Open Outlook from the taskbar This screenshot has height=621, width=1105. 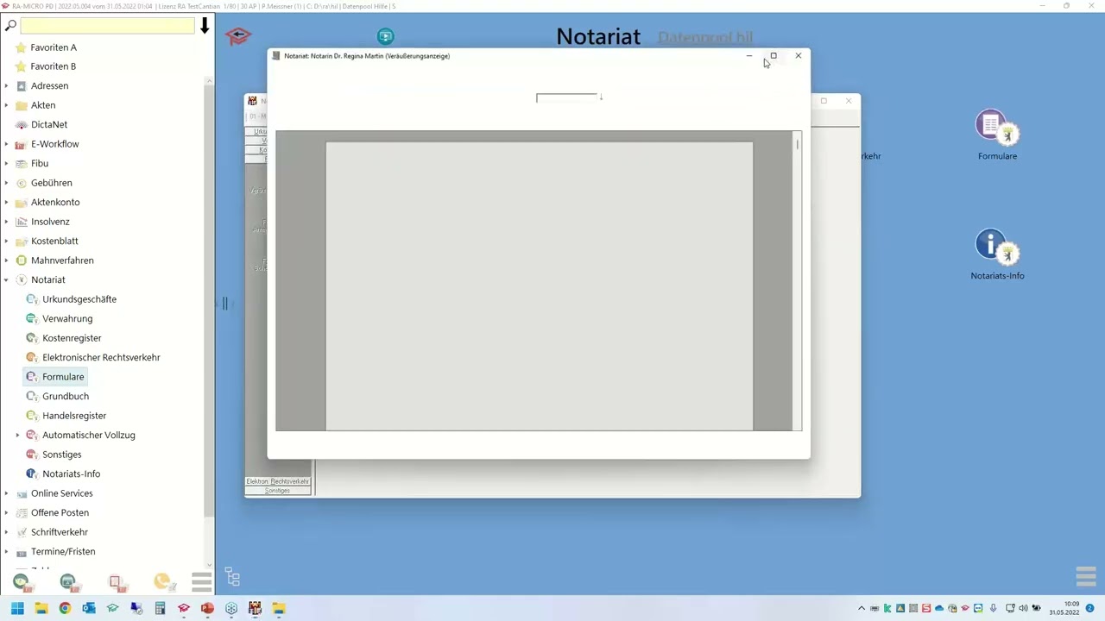pos(88,608)
